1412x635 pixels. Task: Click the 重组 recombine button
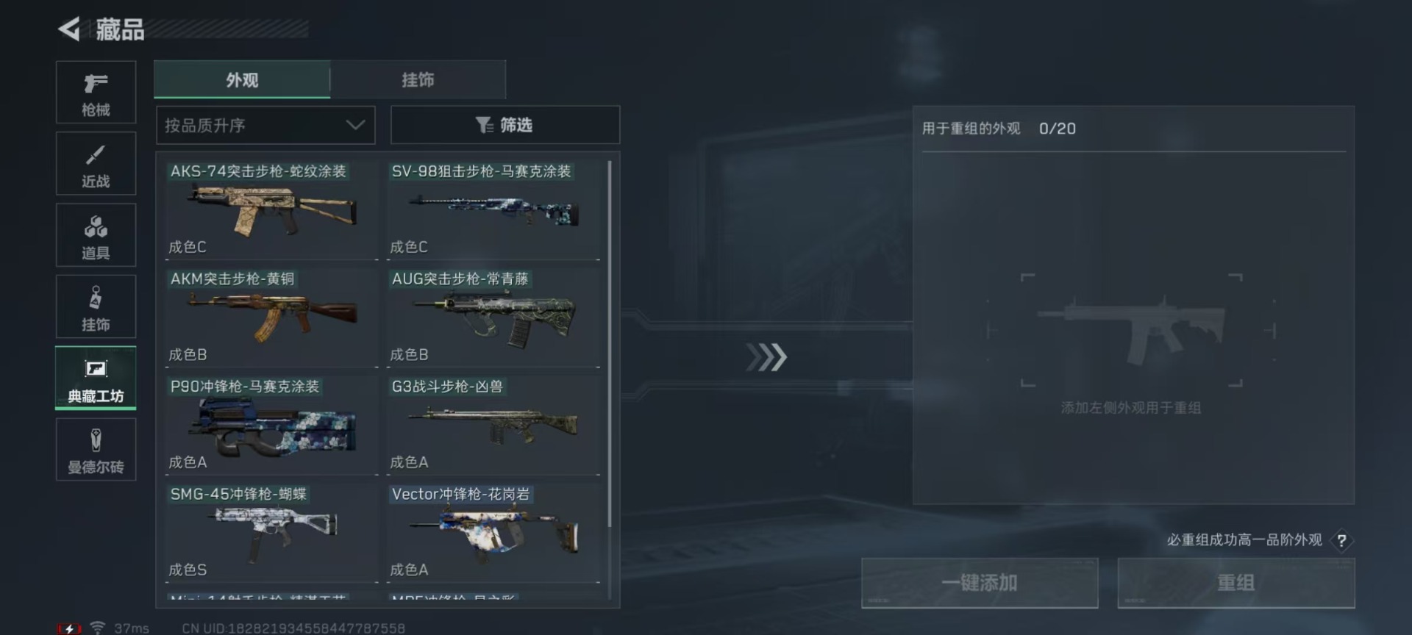coord(1235,583)
